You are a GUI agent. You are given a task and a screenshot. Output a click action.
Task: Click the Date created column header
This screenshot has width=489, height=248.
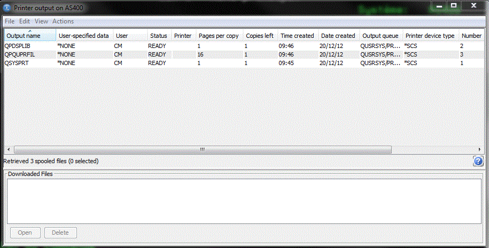338,36
